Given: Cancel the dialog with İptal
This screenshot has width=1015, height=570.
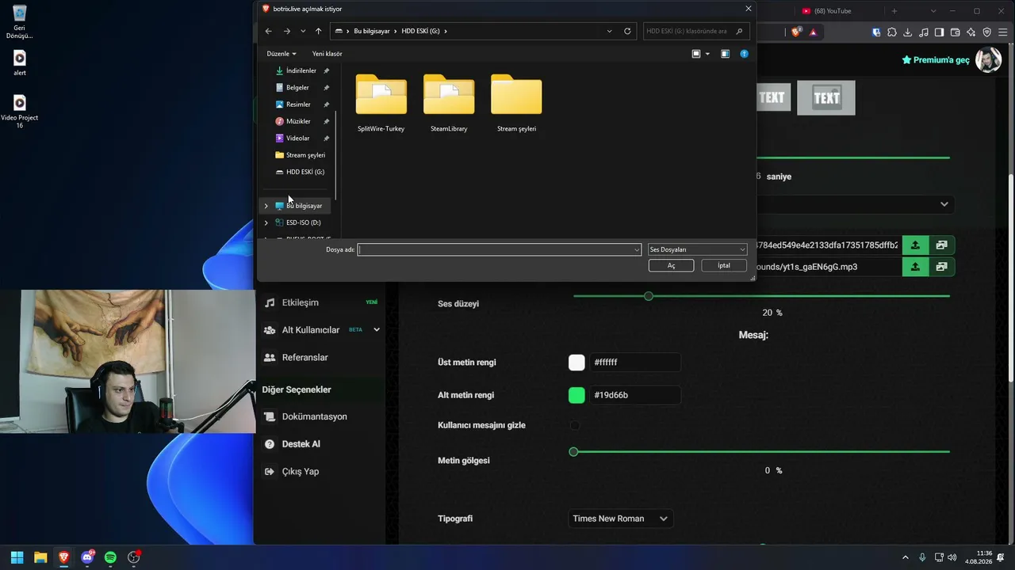Looking at the screenshot, I should (724, 266).
